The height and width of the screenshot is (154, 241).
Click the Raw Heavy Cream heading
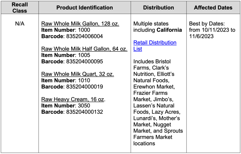point(73,99)
